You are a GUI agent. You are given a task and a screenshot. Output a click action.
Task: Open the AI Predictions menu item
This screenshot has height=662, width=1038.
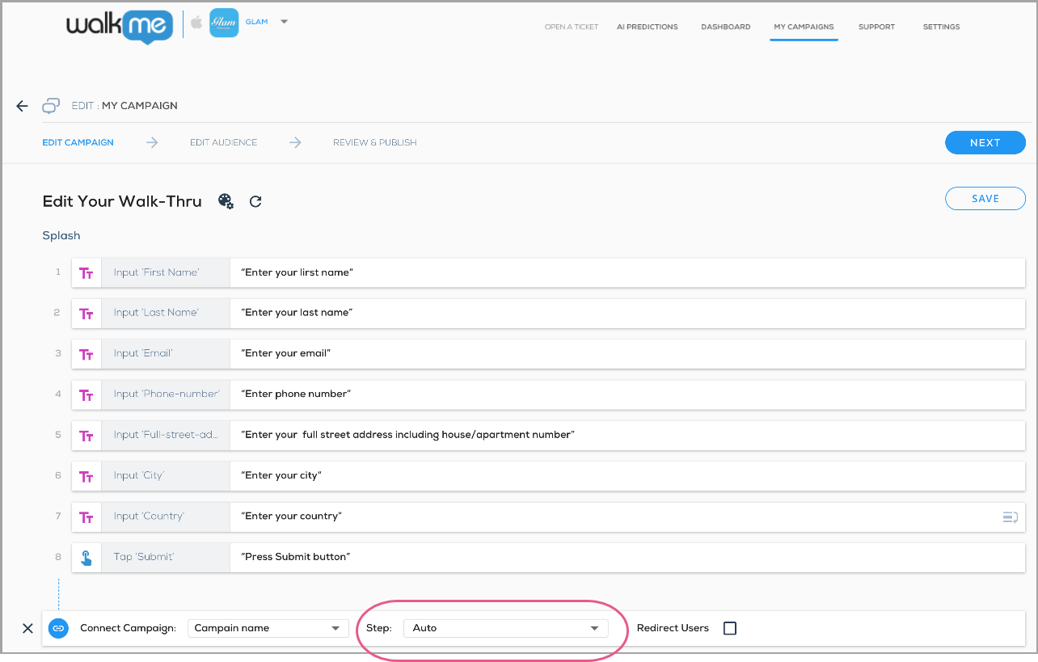[x=647, y=27]
